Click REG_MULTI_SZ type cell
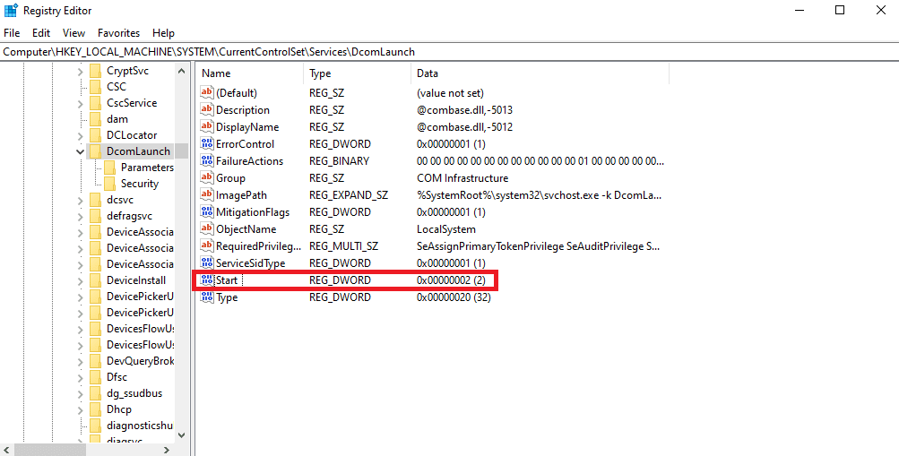 click(343, 245)
